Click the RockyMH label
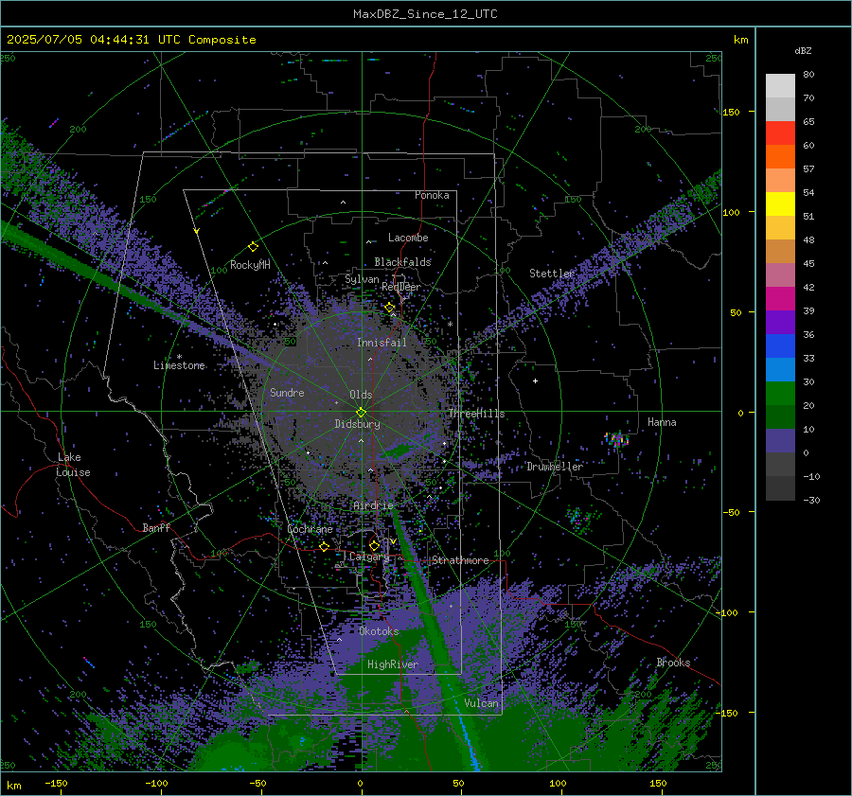Viewport: 852px width, 796px height. click(250, 265)
